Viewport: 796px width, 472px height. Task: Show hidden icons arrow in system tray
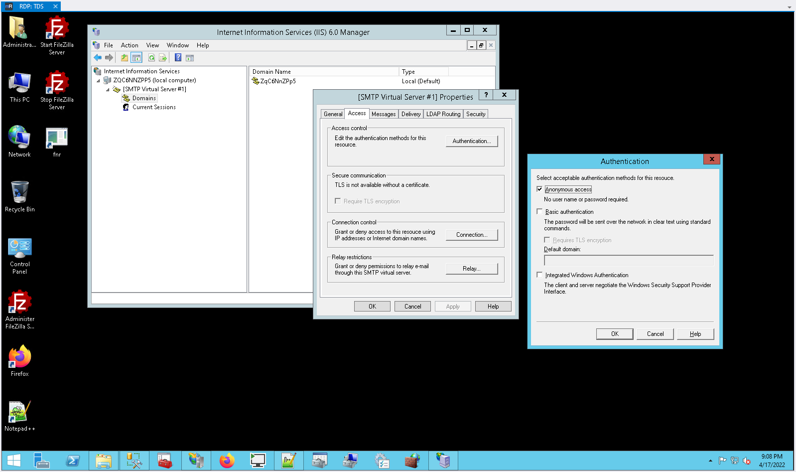click(710, 461)
